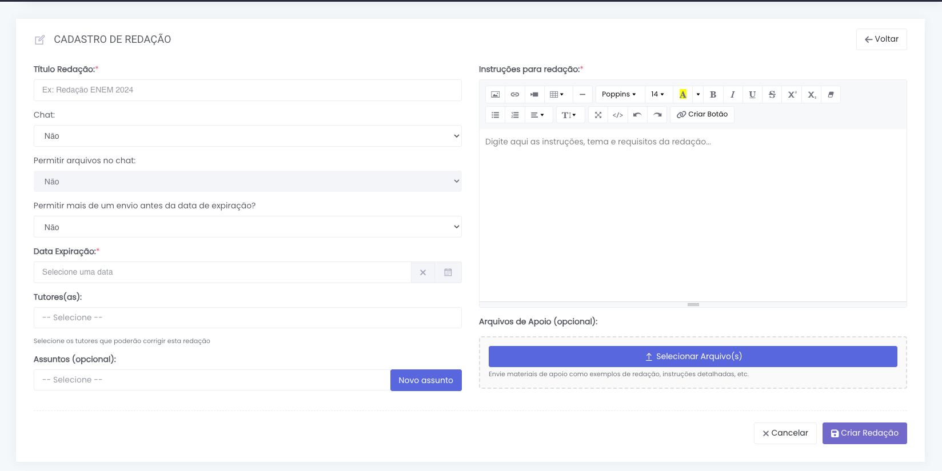Open the table insert menu
This screenshot has width=942, height=471.
(557, 95)
